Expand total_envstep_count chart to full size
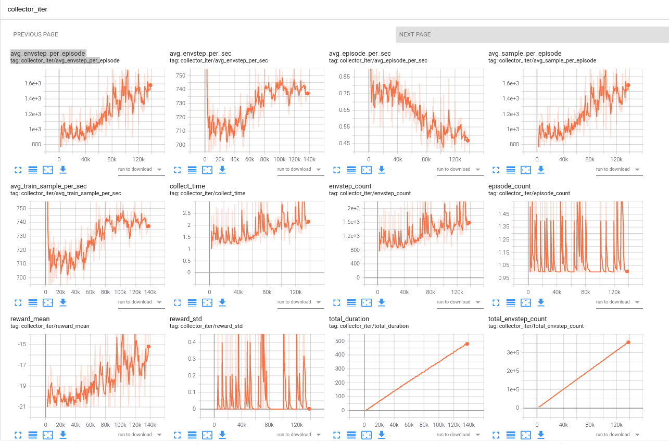Screen dimensions: 669x444 [x=496, y=435]
